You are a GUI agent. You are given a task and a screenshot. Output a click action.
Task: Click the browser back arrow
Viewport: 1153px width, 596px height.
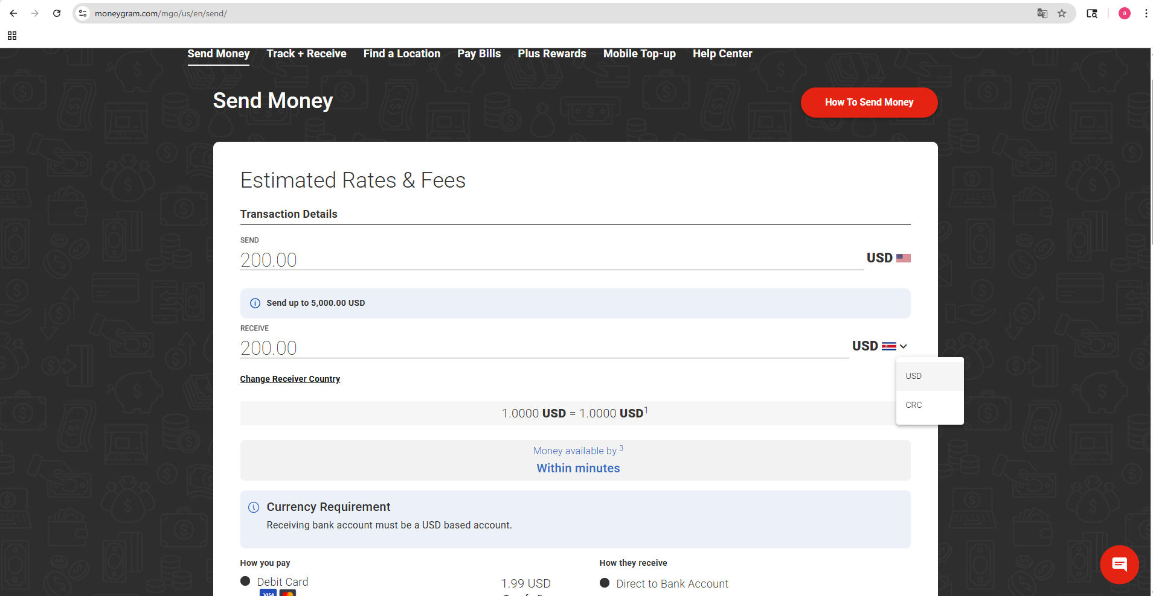13,13
